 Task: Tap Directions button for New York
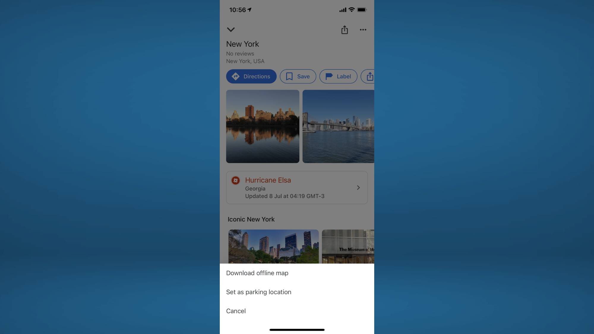point(251,76)
